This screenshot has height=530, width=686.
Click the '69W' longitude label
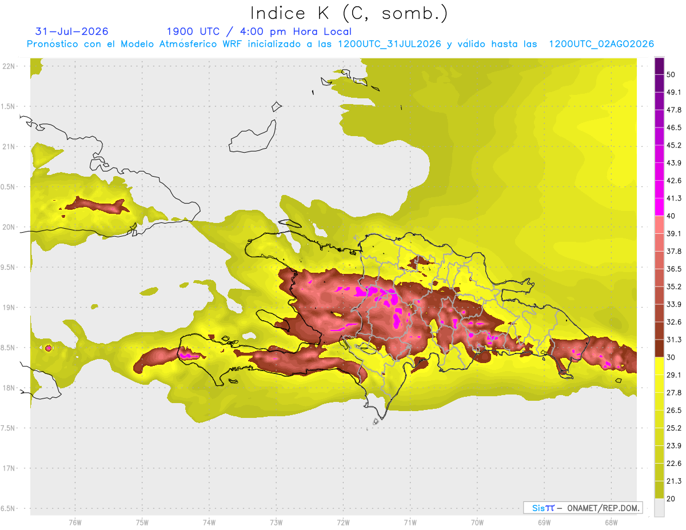(x=544, y=523)
